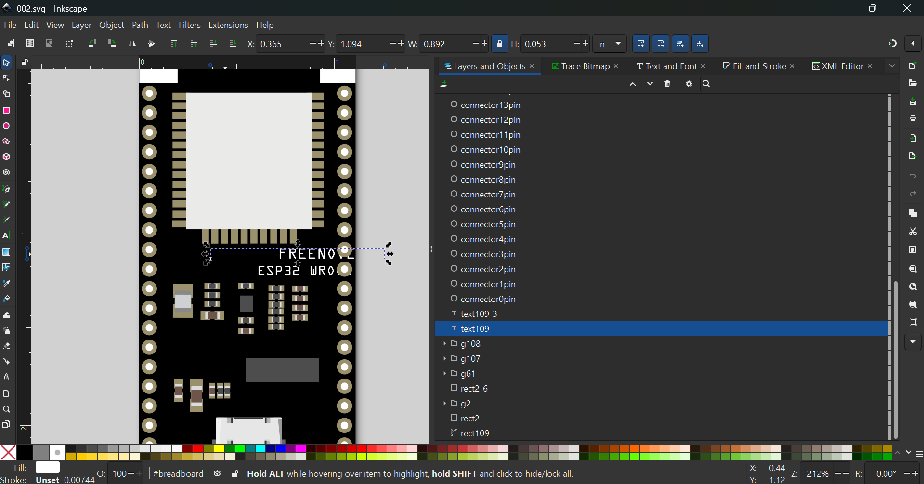Viewport: 924px width, 484px height.
Task: Open the Path menu
Action: [140, 25]
